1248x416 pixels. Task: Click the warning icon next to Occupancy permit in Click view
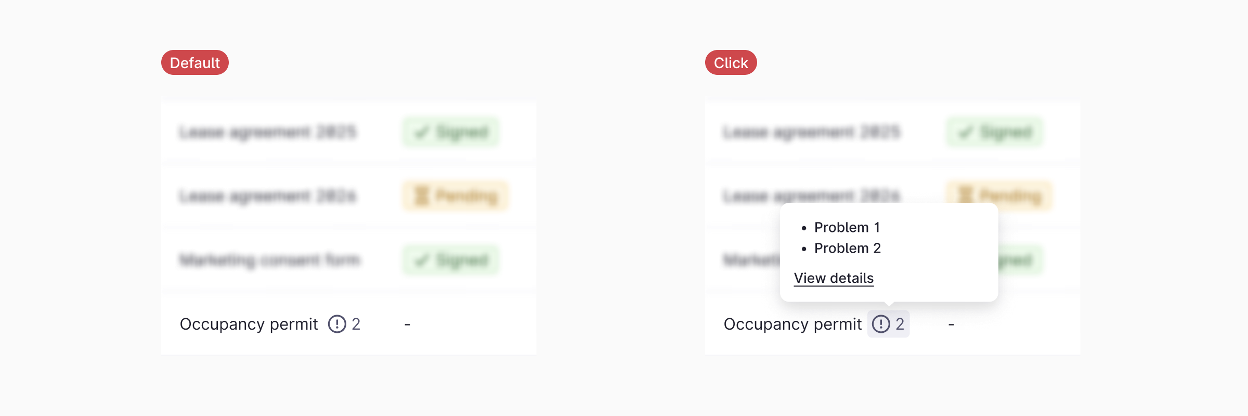(881, 324)
